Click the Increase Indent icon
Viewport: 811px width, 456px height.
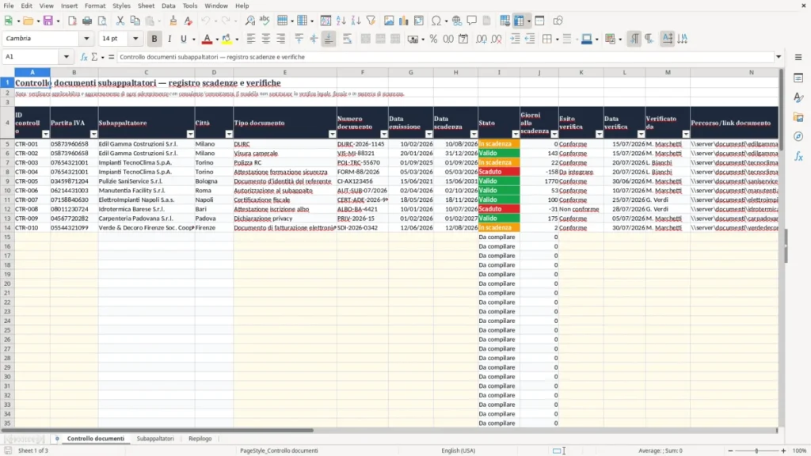(x=515, y=39)
